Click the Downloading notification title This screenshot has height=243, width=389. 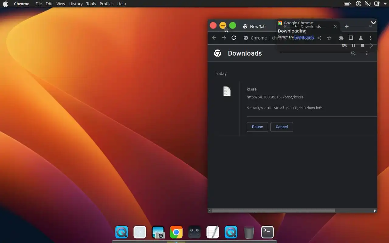[x=292, y=31]
